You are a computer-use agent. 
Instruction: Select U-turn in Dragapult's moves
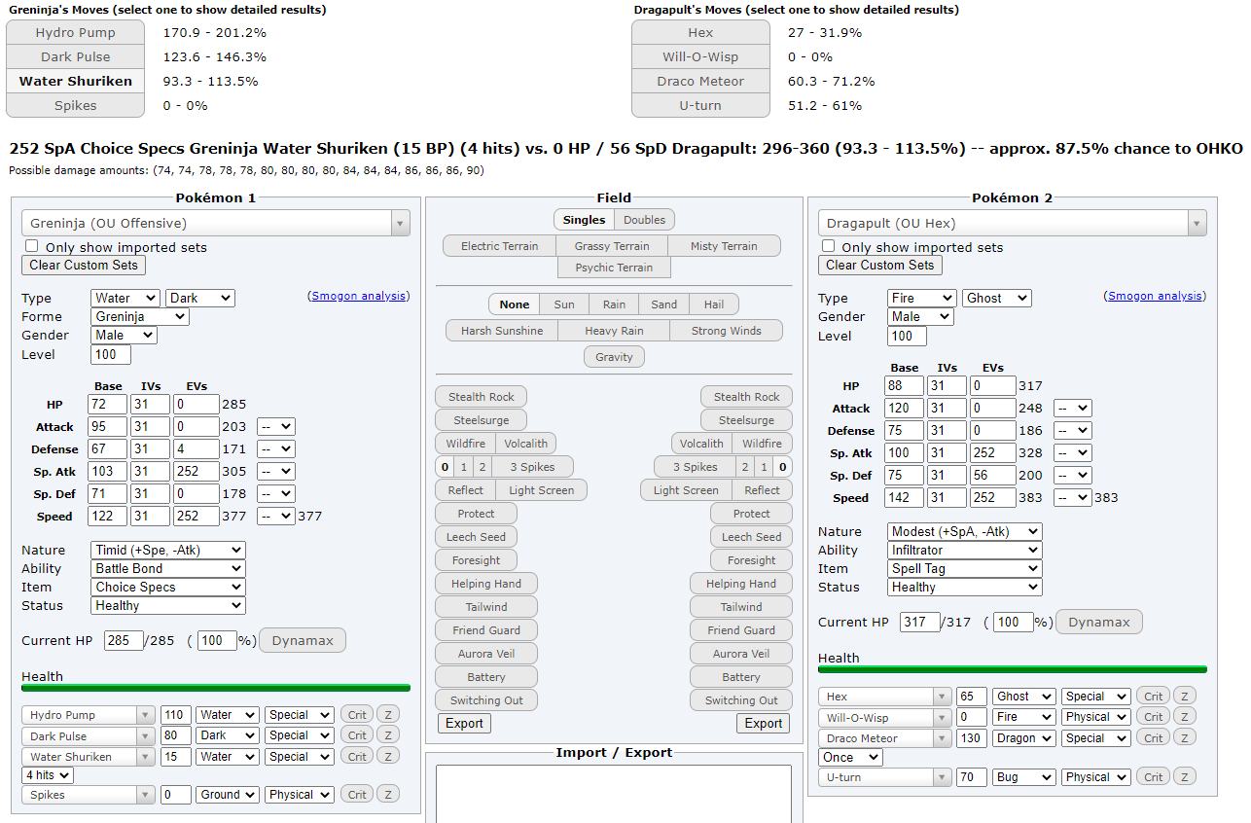(700, 105)
